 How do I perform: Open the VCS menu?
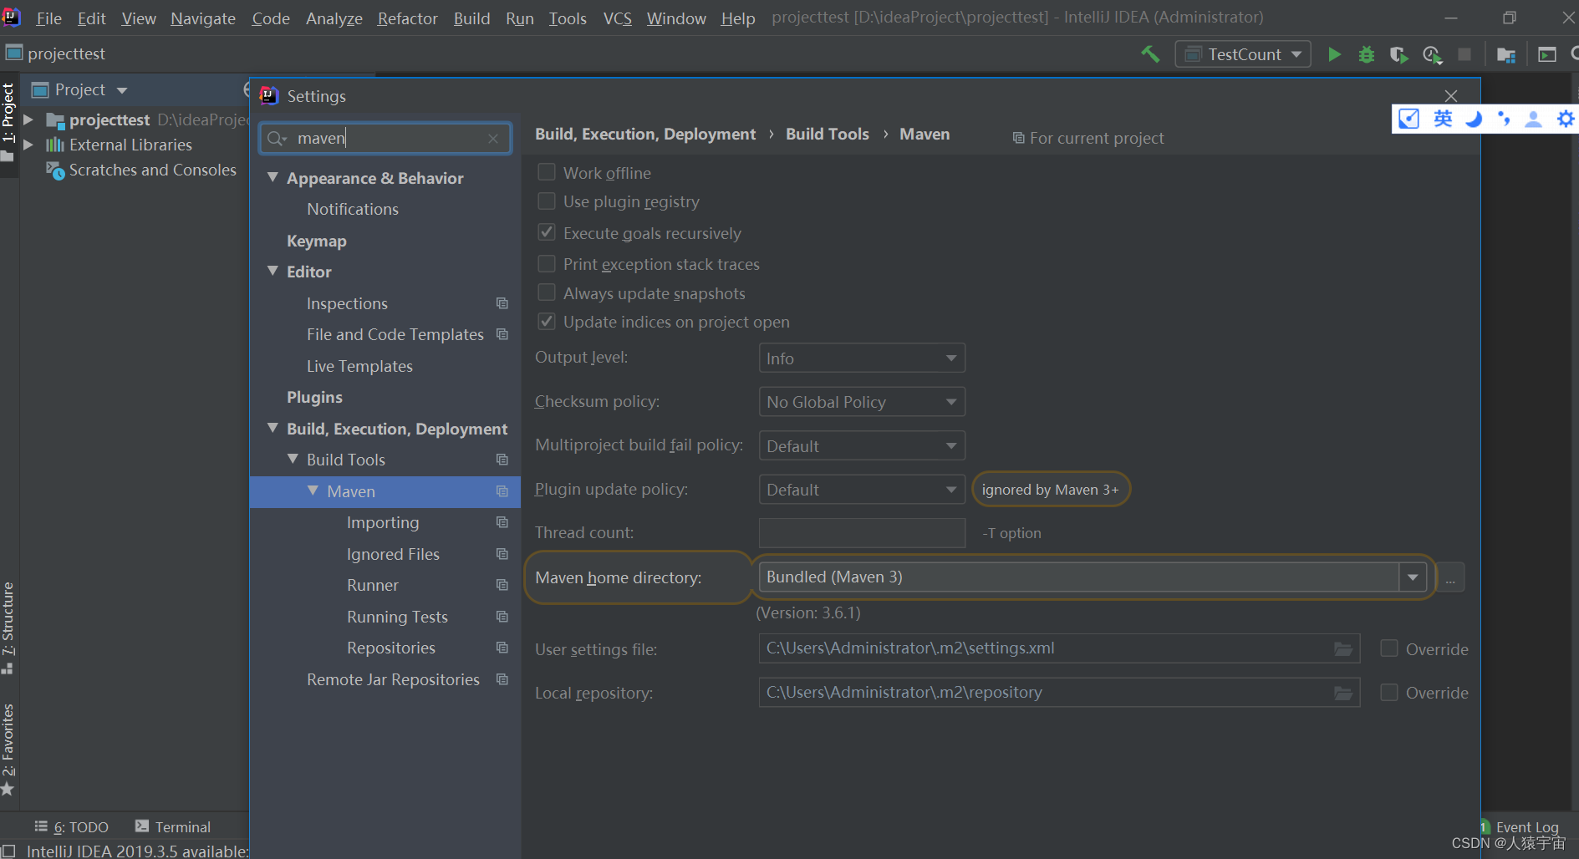(x=618, y=18)
